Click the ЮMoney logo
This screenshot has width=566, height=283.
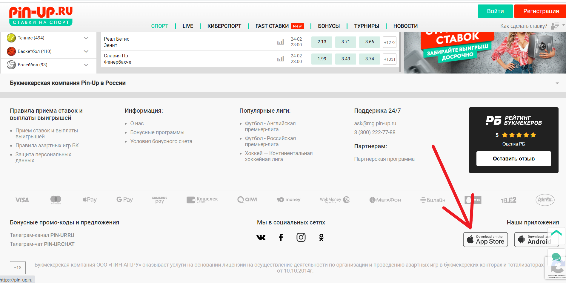click(288, 200)
